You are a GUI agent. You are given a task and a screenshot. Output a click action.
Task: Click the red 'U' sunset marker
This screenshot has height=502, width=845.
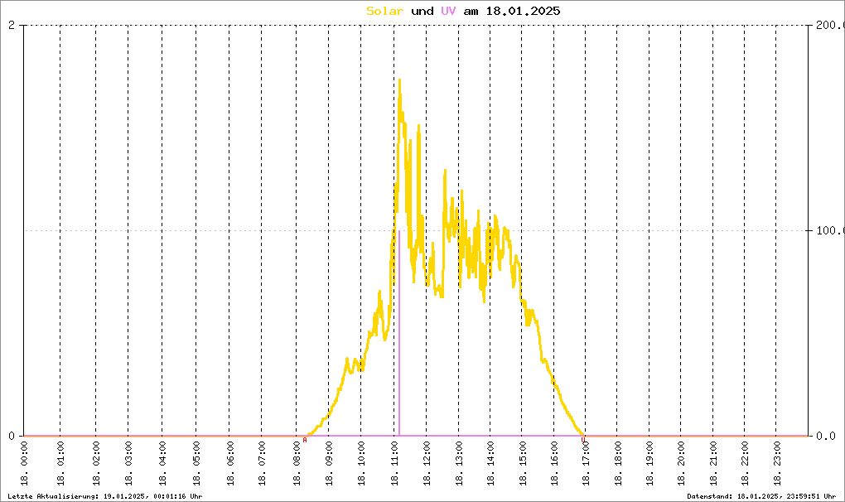tap(583, 440)
